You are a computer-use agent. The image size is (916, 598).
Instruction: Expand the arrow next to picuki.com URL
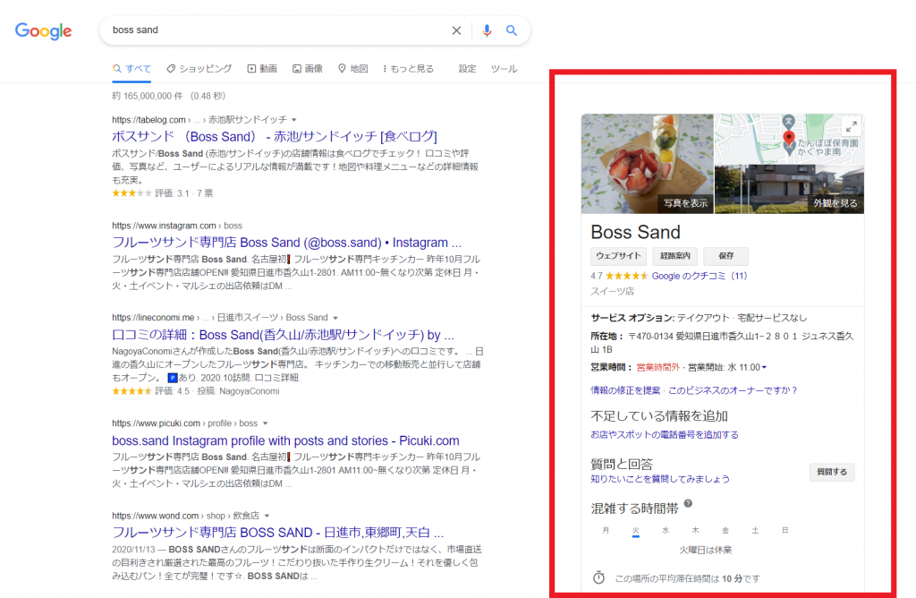[x=265, y=423]
